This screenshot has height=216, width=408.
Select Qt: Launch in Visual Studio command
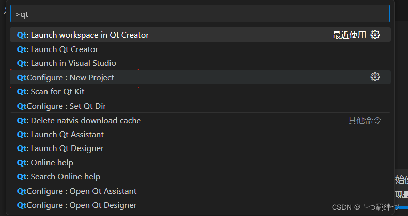click(200, 63)
